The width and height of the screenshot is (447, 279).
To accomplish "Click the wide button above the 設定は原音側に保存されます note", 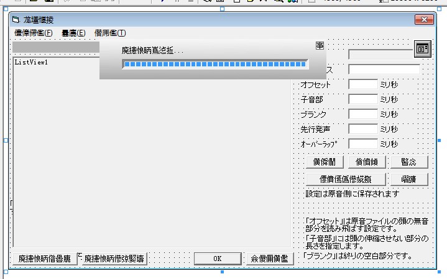I will (346, 179).
